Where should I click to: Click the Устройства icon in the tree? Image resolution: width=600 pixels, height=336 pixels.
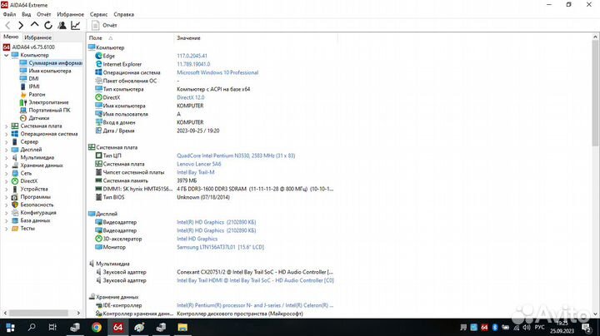point(15,189)
